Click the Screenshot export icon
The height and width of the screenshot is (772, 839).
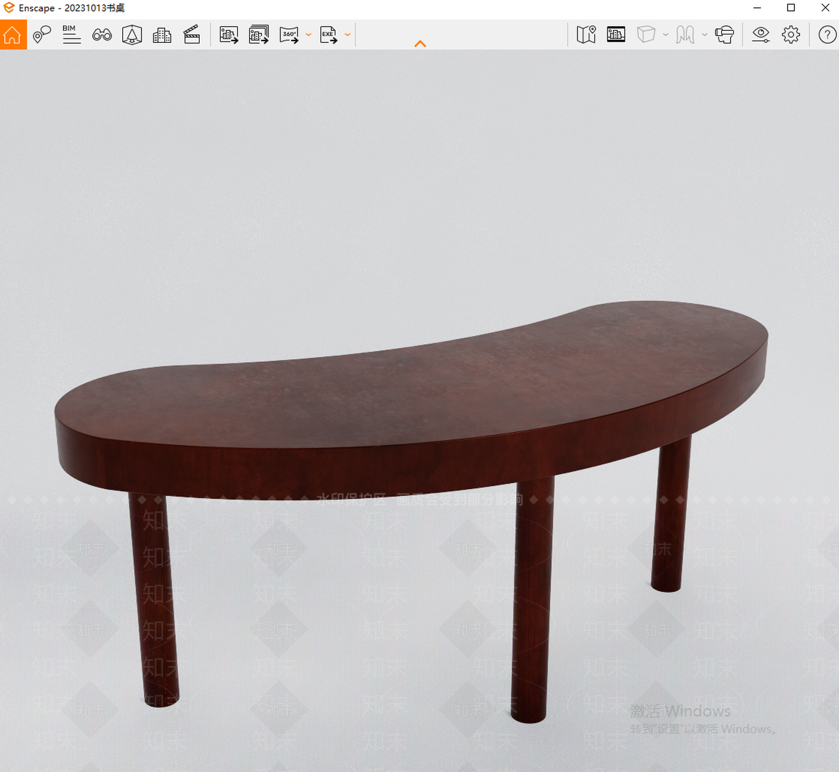pyautogui.click(x=229, y=35)
